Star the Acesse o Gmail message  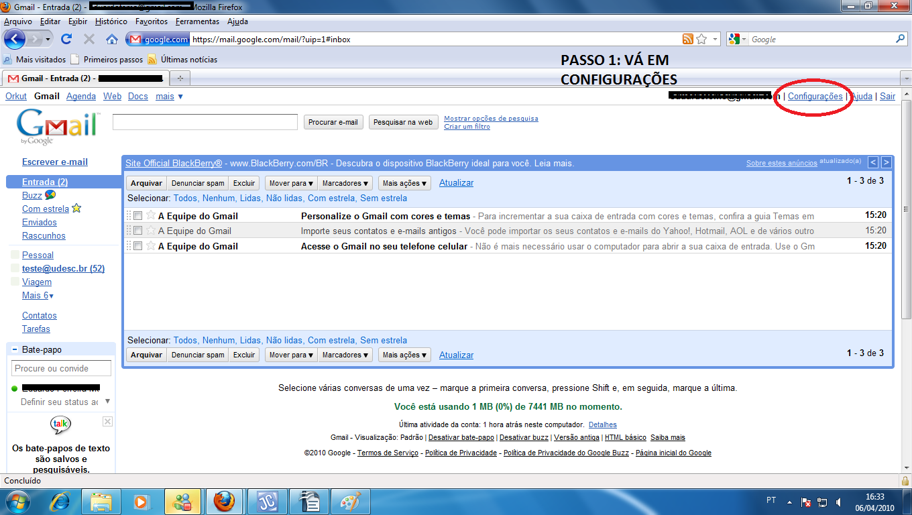[x=151, y=246]
